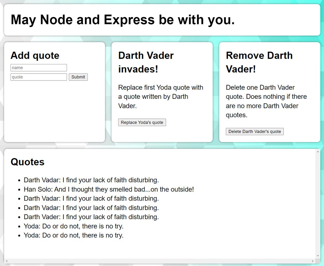Click 'May Node and Express be with you.' title
Screen dimensions: 324x266
point(123,20)
